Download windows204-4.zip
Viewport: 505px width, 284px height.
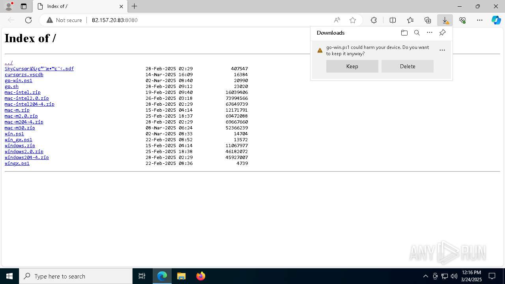tap(27, 157)
